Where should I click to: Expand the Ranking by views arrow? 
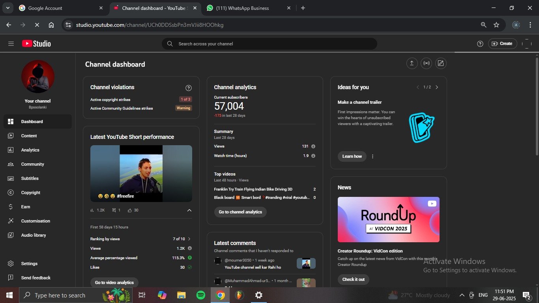(189, 239)
